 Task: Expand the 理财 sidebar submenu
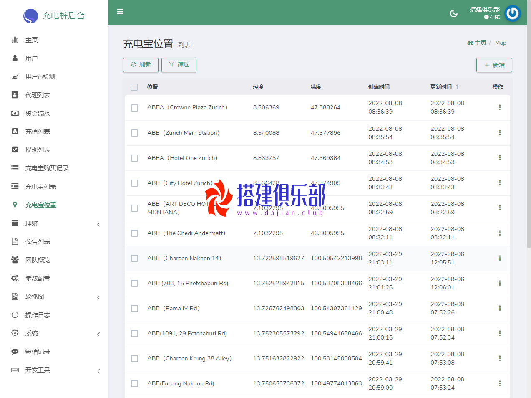pyautogui.click(x=98, y=224)
